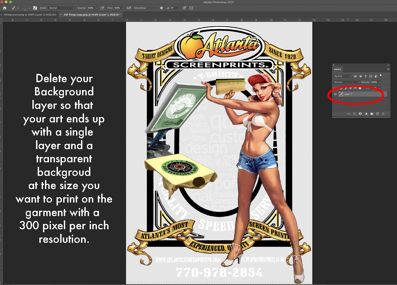The height and width of the screenshot is (285, 397).
Task: Hide Layer 1 using eye icon
Action: point(335,94)
